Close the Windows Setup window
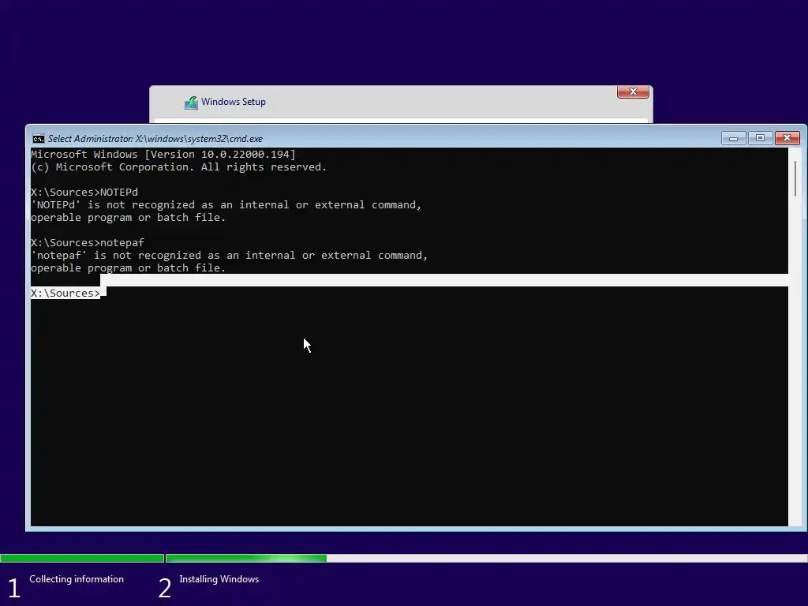The height and width of the screenshot is (606, 808). [633, 92]
